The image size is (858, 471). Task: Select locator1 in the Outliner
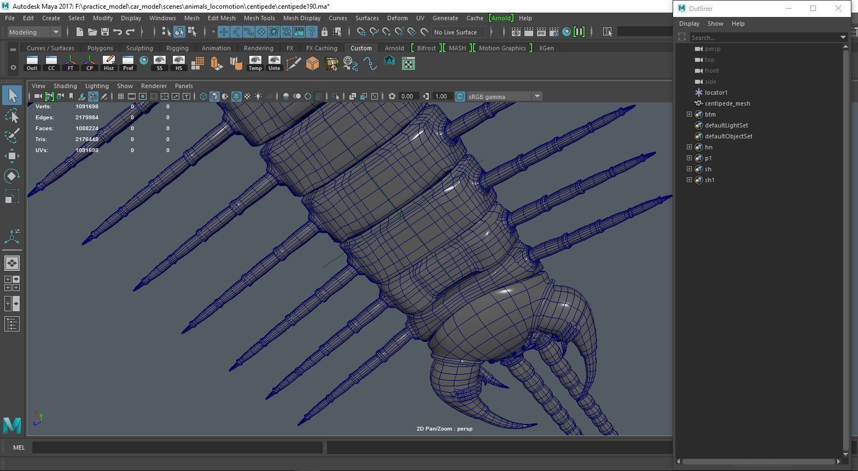716,92
